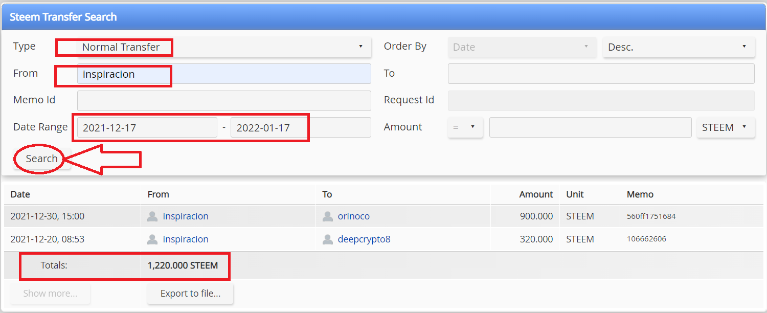Viewport: 767px width, 313px height.
Task: Click the totals value 1,220.000 STEEM
Action: coord(183,265)
